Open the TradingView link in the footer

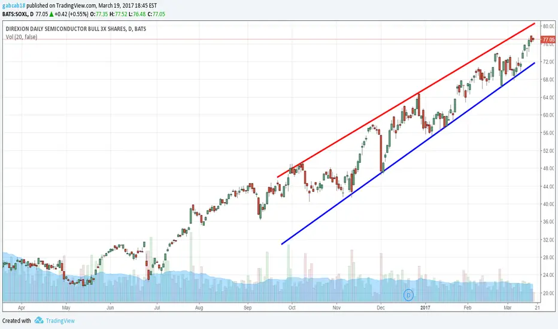(x=60, y=321)
